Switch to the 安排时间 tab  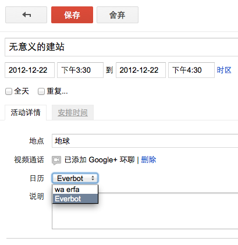pos(73,112)
